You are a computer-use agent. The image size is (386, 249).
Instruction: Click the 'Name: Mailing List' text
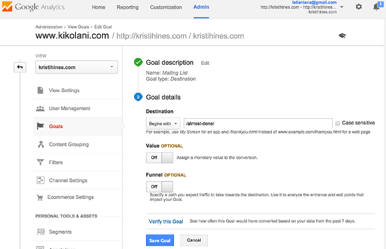167,73
